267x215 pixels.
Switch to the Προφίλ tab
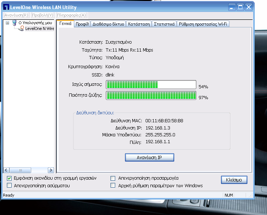pyautogui.click(x=82, y=24)
